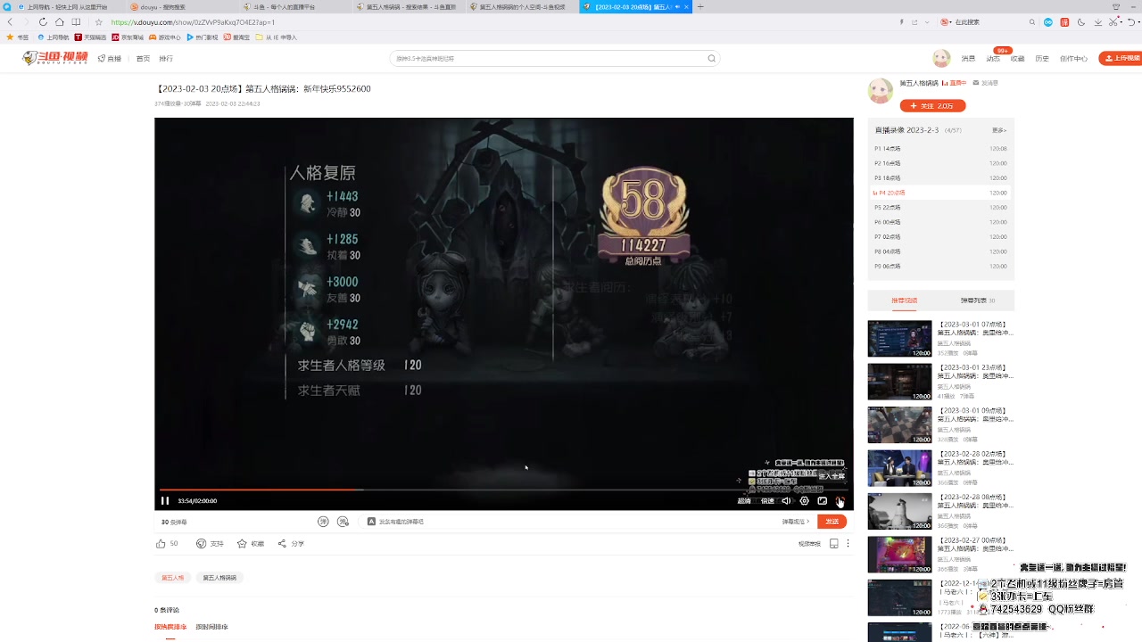
Task: Open 消息 messages in the header
Action: 968,58
